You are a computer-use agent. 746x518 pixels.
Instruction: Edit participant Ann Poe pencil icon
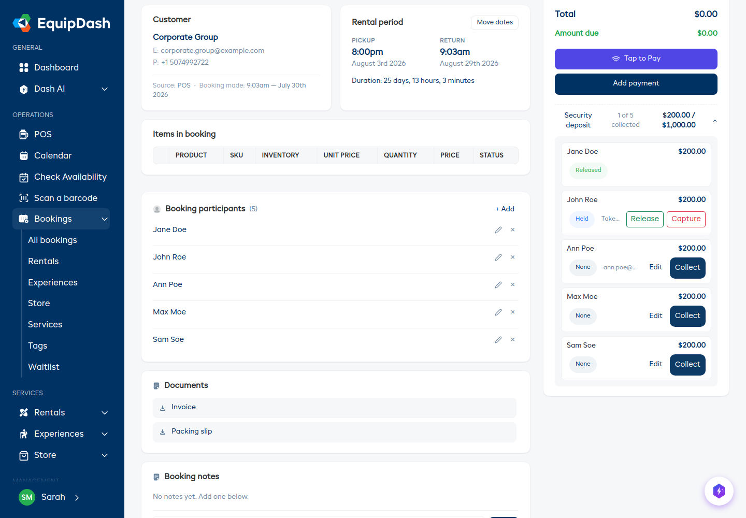point(498,285)
